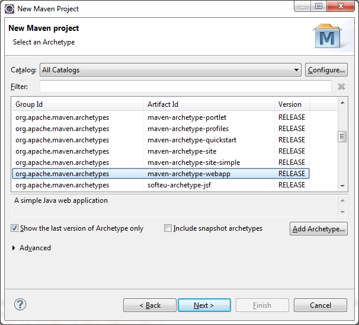The image size is (359, 325).
Task: Click archetype list scrollbar down arrow
Action: pyautogui.click(x=342, y=186)
